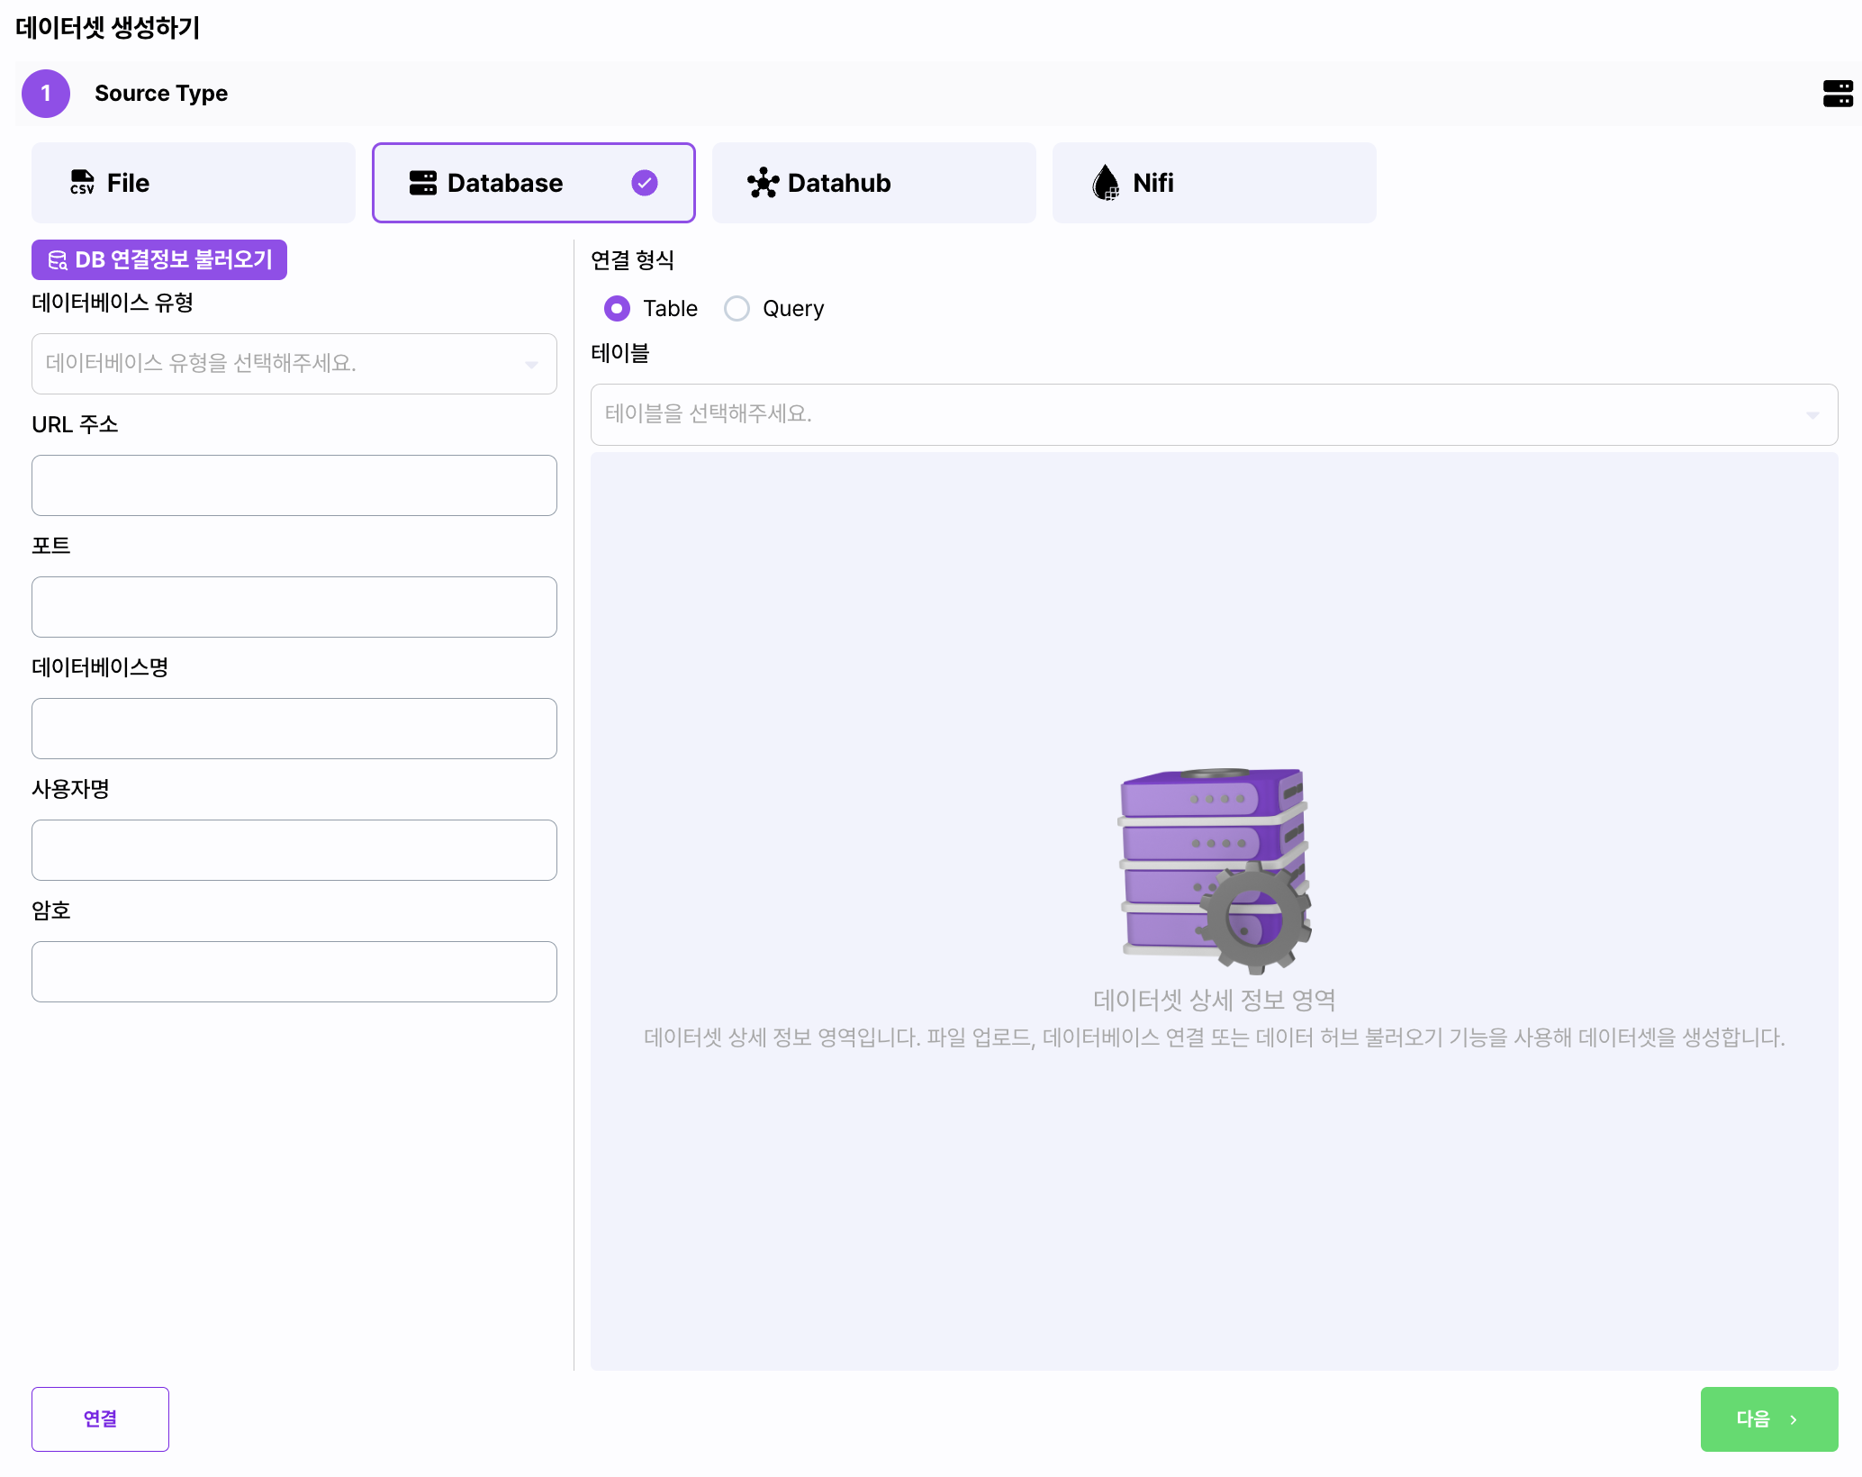Click the 데이터베이스명 input field
This screenshot has width=1862, height=1477.
(x=294, y=729)
